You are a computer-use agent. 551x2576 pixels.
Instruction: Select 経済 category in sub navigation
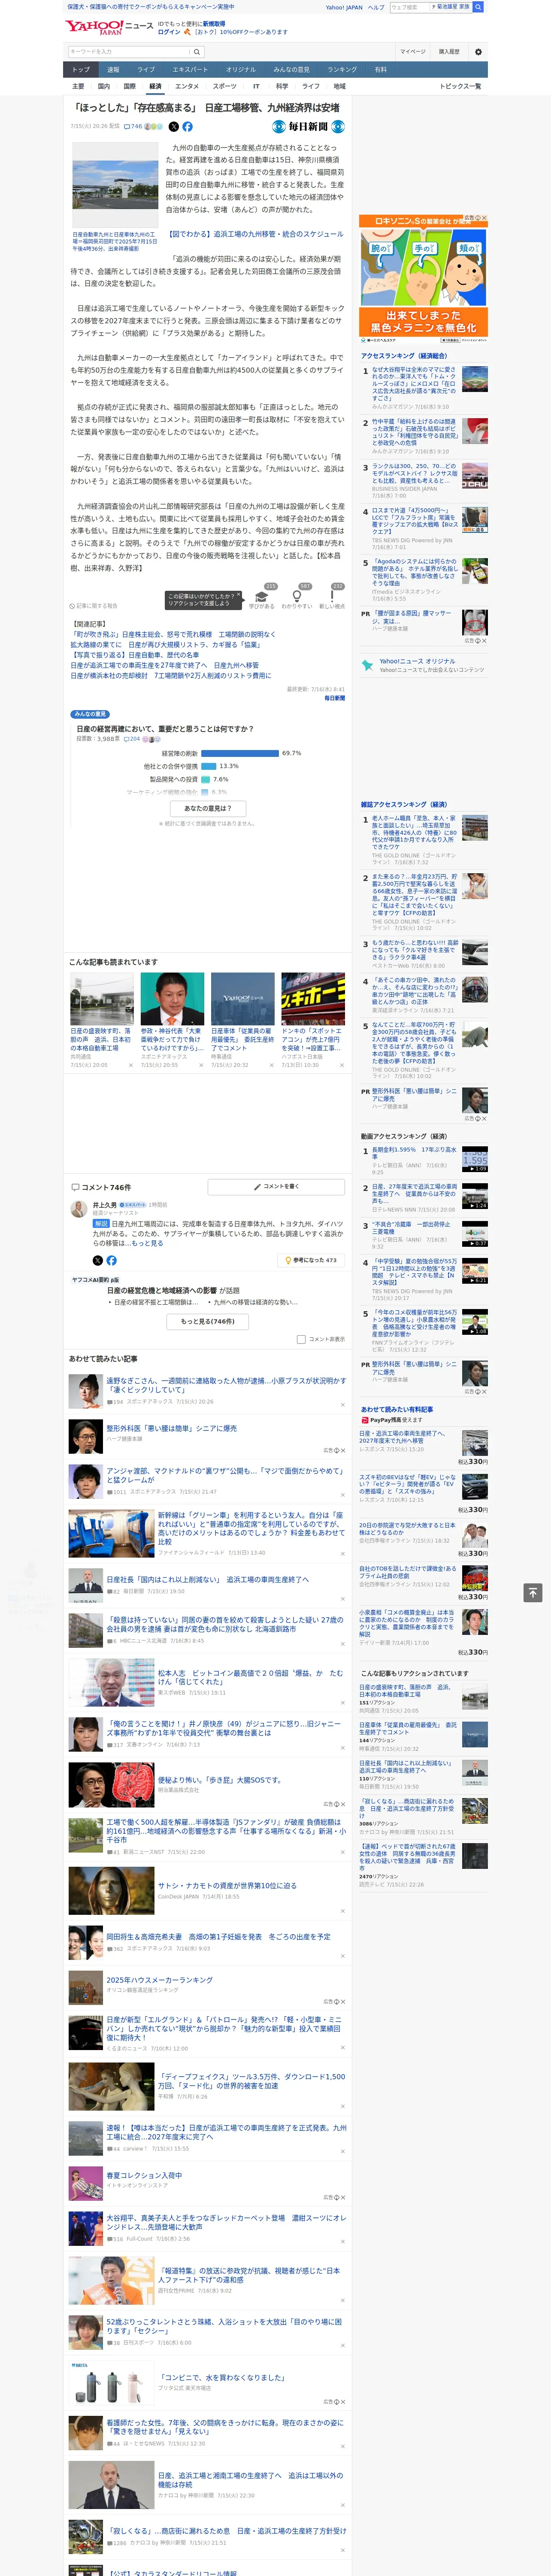[155, 87]
